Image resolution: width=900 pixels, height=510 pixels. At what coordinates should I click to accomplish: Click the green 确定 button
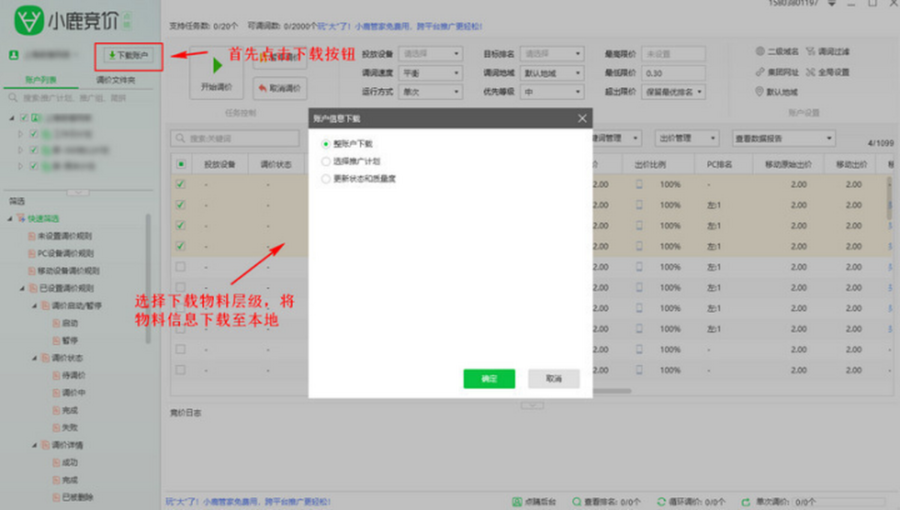[489, 379]
